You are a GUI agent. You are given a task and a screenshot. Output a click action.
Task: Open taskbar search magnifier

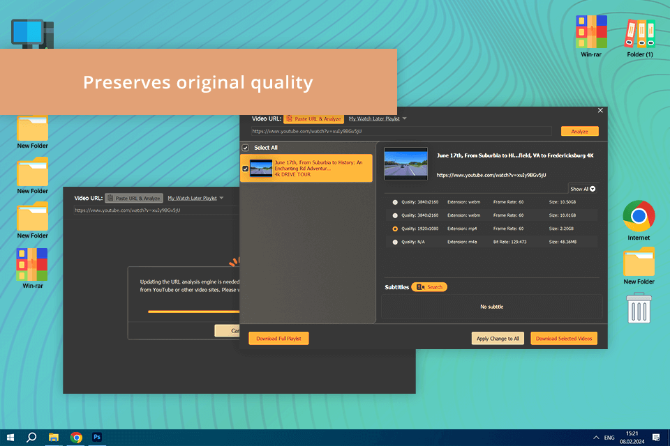(x=31, y=438)
